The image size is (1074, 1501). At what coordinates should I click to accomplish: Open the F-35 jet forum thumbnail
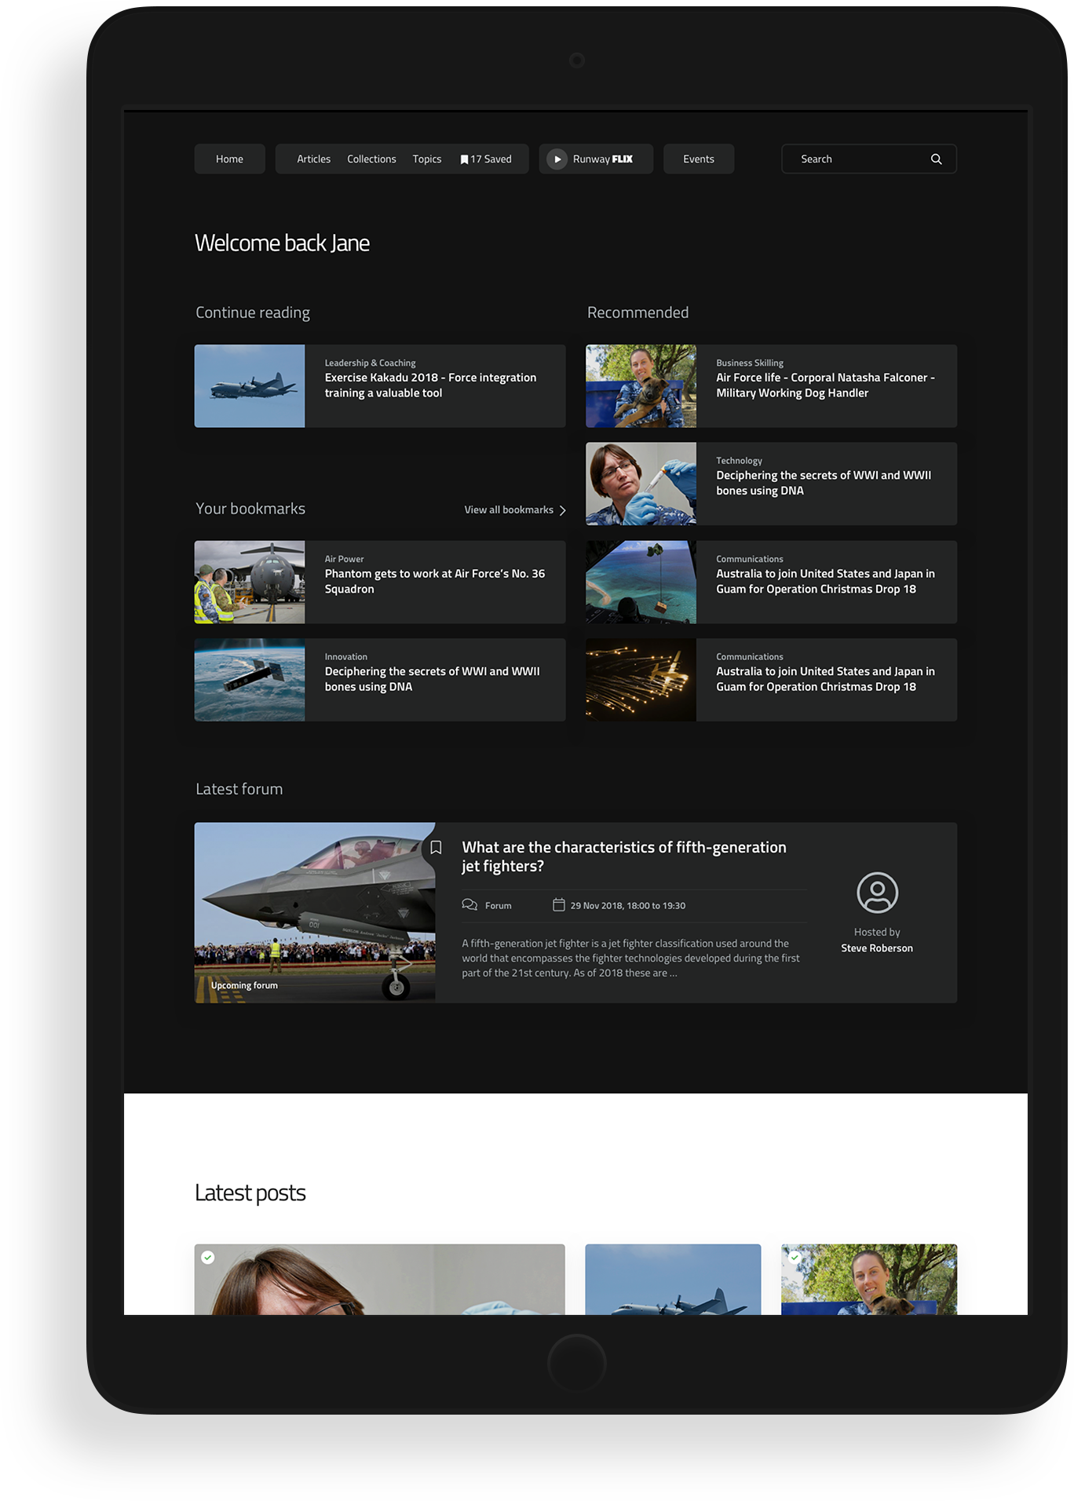(x=314, y=912)
